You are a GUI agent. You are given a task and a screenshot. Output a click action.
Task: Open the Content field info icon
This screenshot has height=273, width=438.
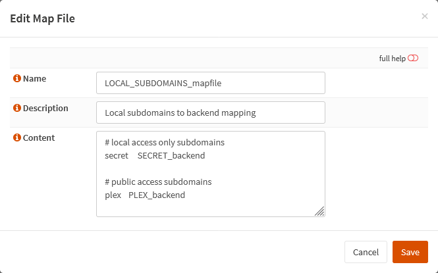tap(17, 137)
